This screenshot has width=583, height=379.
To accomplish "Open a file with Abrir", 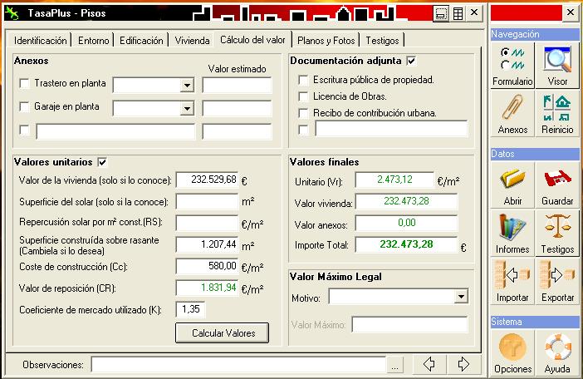I will coord(512,185).
